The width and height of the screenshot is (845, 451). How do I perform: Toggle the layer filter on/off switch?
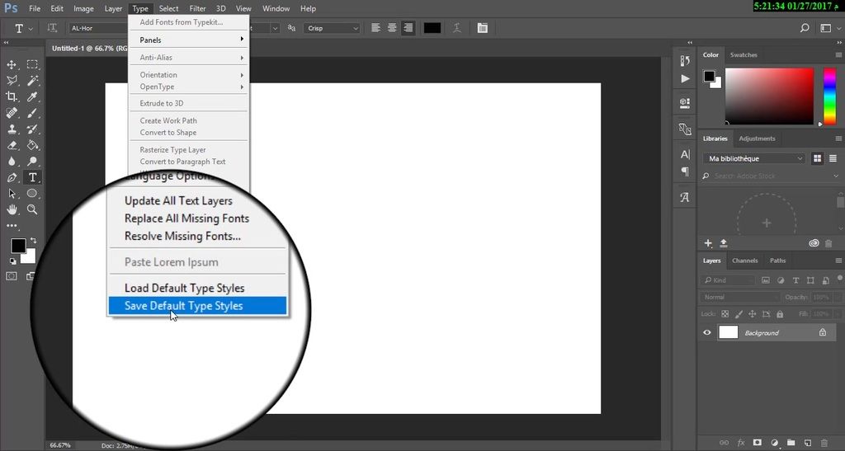pyautogui.click(x=839, y=279)
